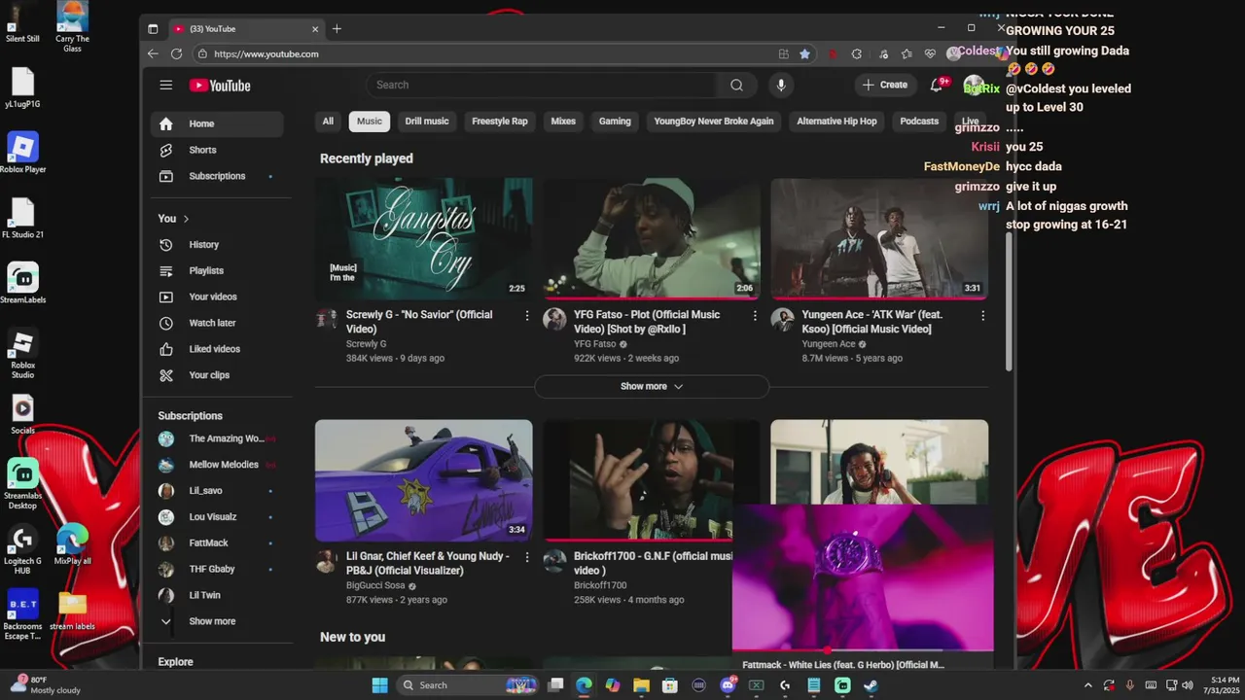Open Roblox Player desktop icon
Viewport: 1245px width, 700px height.
tap(22, 154)
